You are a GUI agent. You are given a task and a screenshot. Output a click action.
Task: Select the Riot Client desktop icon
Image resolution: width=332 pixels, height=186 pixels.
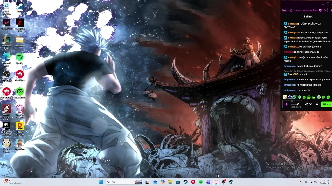(20, 76)
